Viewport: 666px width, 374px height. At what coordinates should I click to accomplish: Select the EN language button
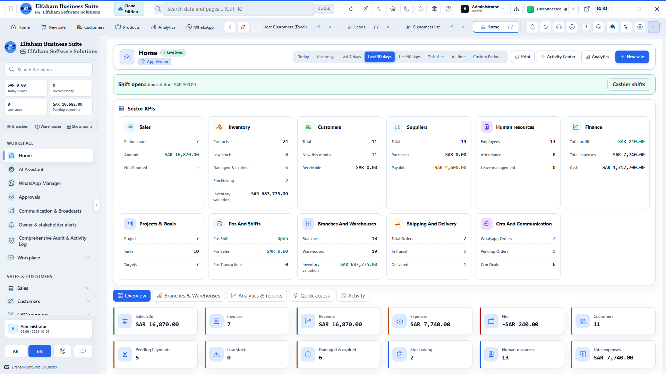(x=40, y=351)
